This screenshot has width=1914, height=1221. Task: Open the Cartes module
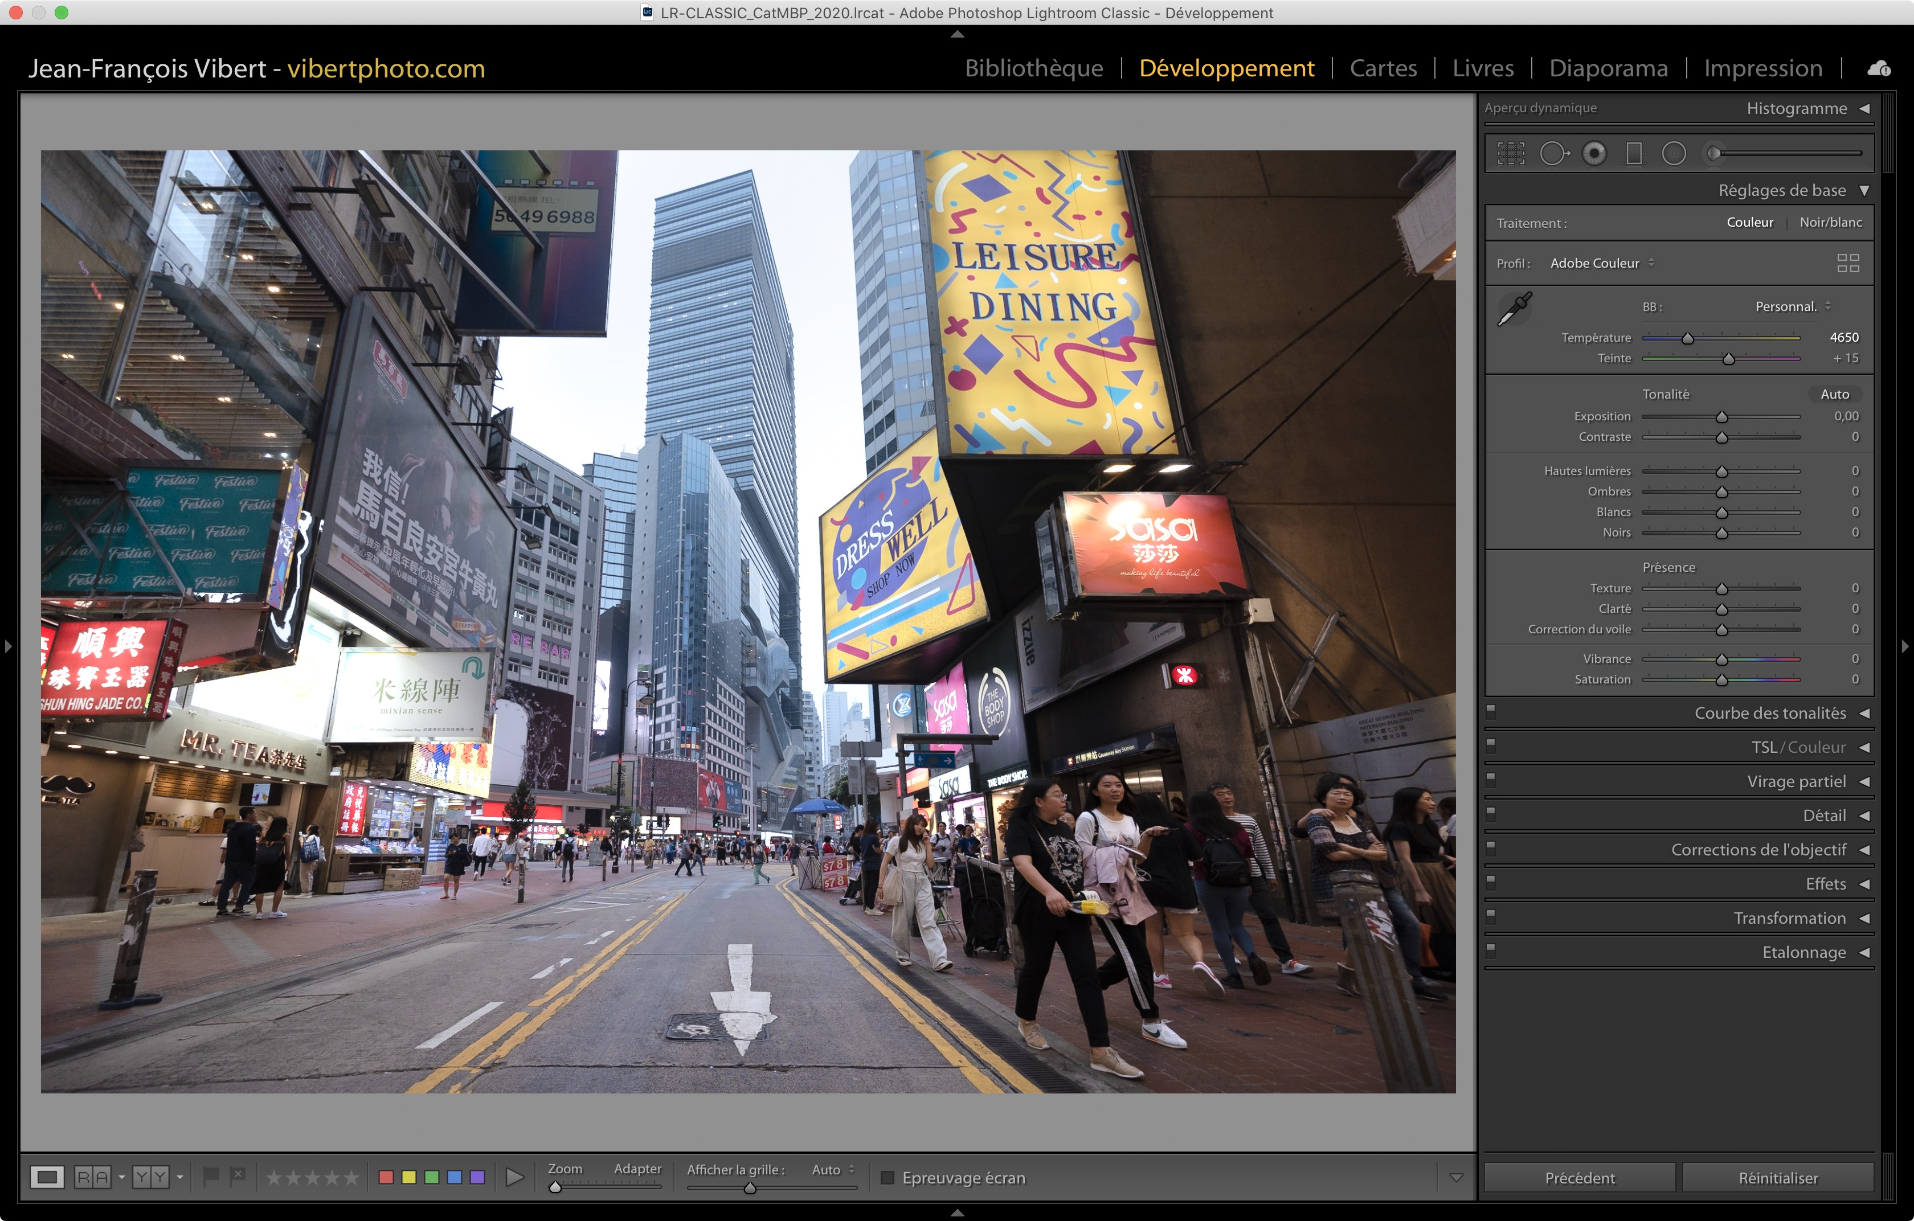pos(1383,68)
